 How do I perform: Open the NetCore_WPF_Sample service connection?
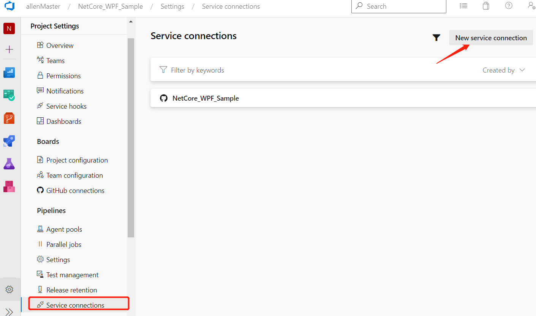(x=206, y=98)
